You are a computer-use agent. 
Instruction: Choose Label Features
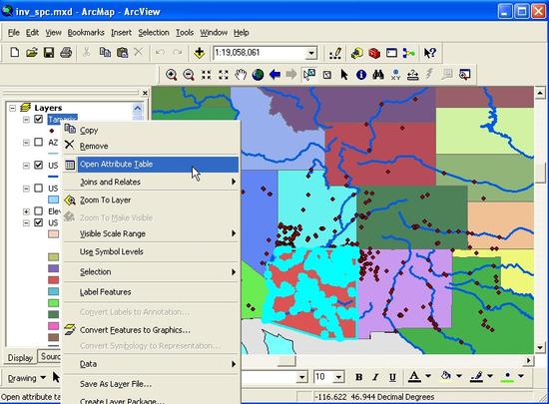(x=152, y=292)
